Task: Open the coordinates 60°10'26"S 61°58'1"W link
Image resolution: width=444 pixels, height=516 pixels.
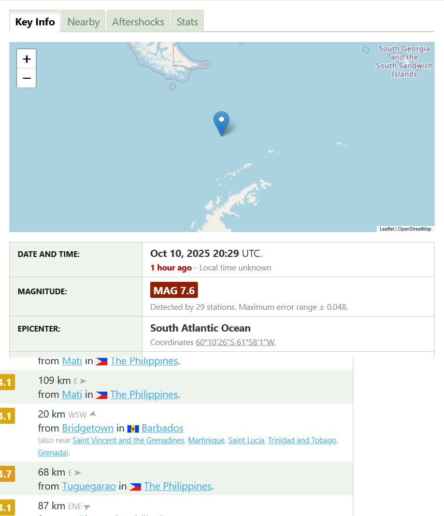Action: 235,342
